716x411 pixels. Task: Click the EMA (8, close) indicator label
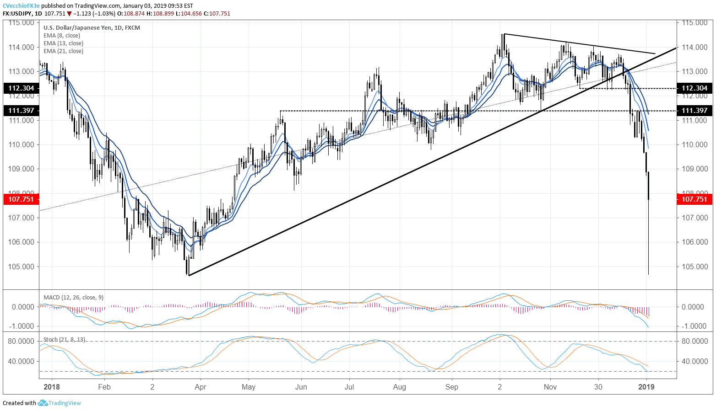(x=62, y=36)
